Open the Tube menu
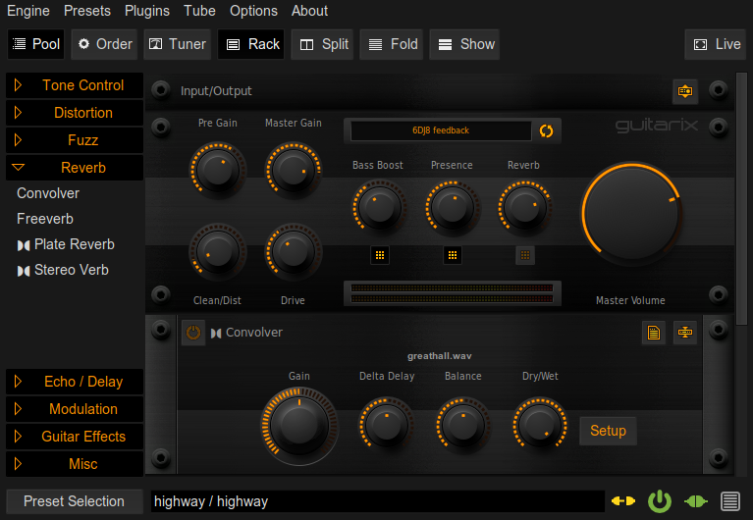Image resolution: width=753 pixels, height=520 pixels. click(199, 11)
